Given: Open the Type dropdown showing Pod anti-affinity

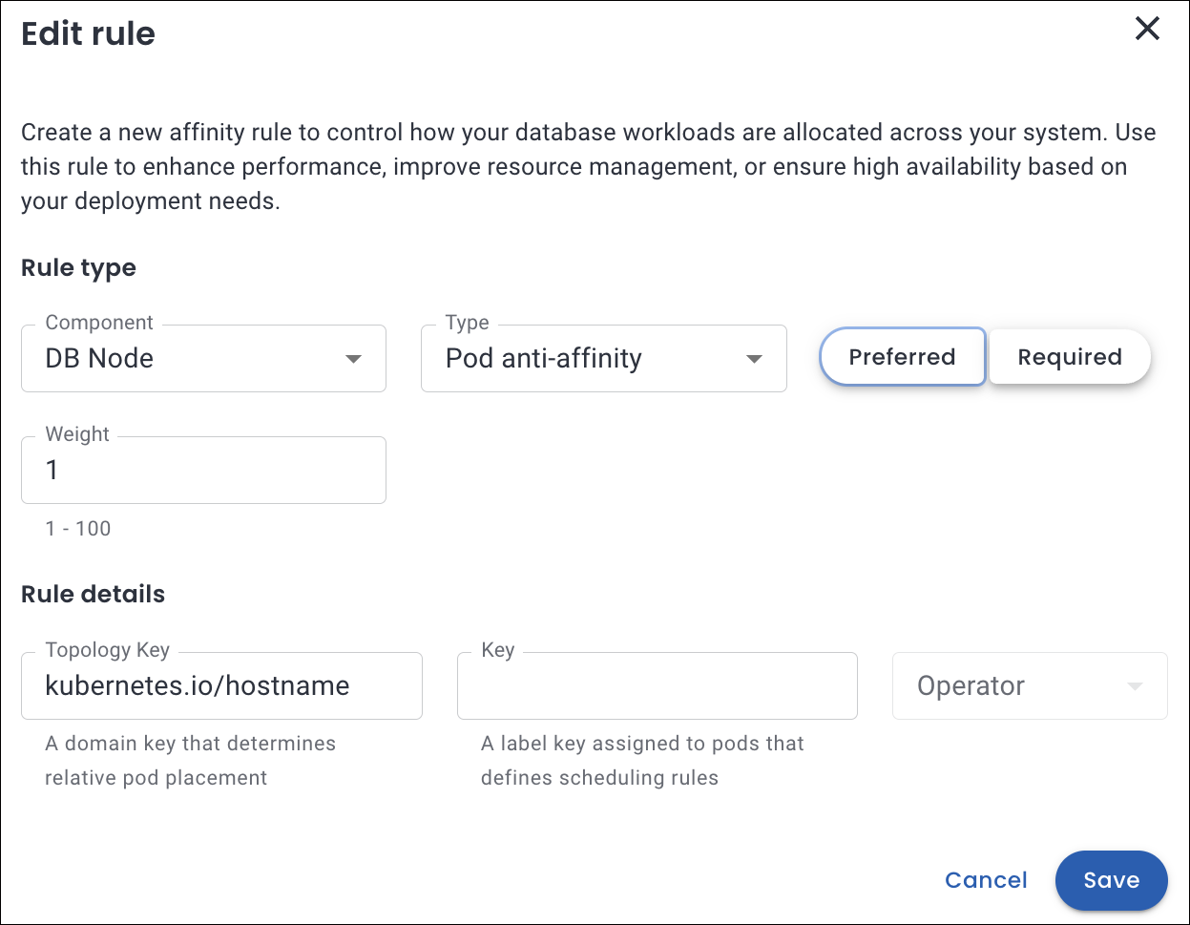Looking at the screenshot, I should [x=592, y=359].
